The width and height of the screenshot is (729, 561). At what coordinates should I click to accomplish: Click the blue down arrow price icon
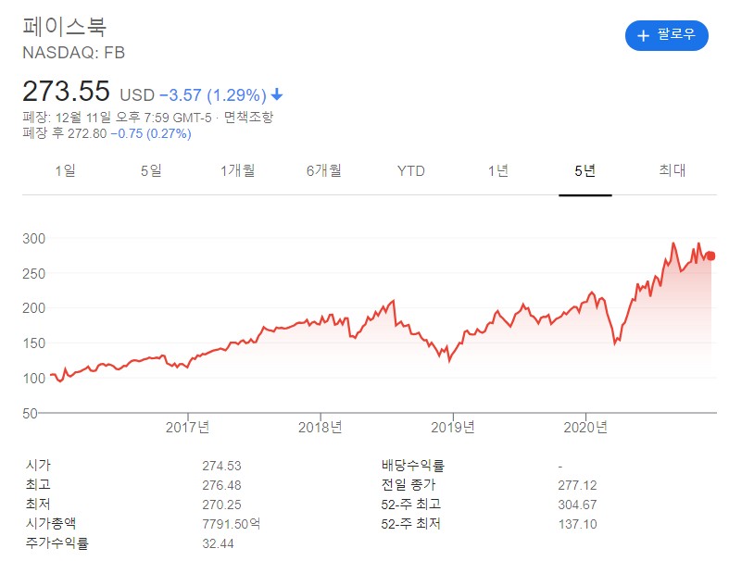coord(277,94)
